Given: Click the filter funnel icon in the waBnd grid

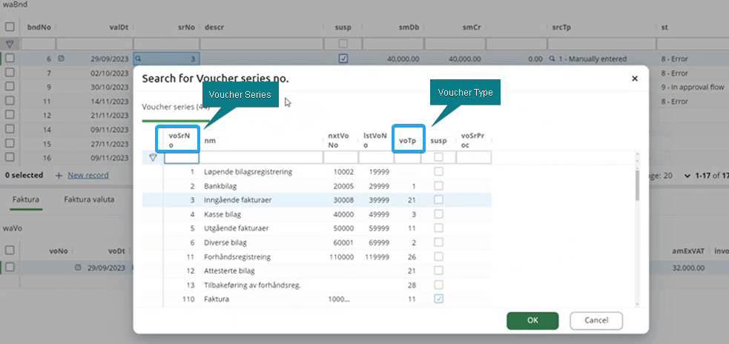Looking at the screenshot, I should pyautogui.click(x=10, y=44).
